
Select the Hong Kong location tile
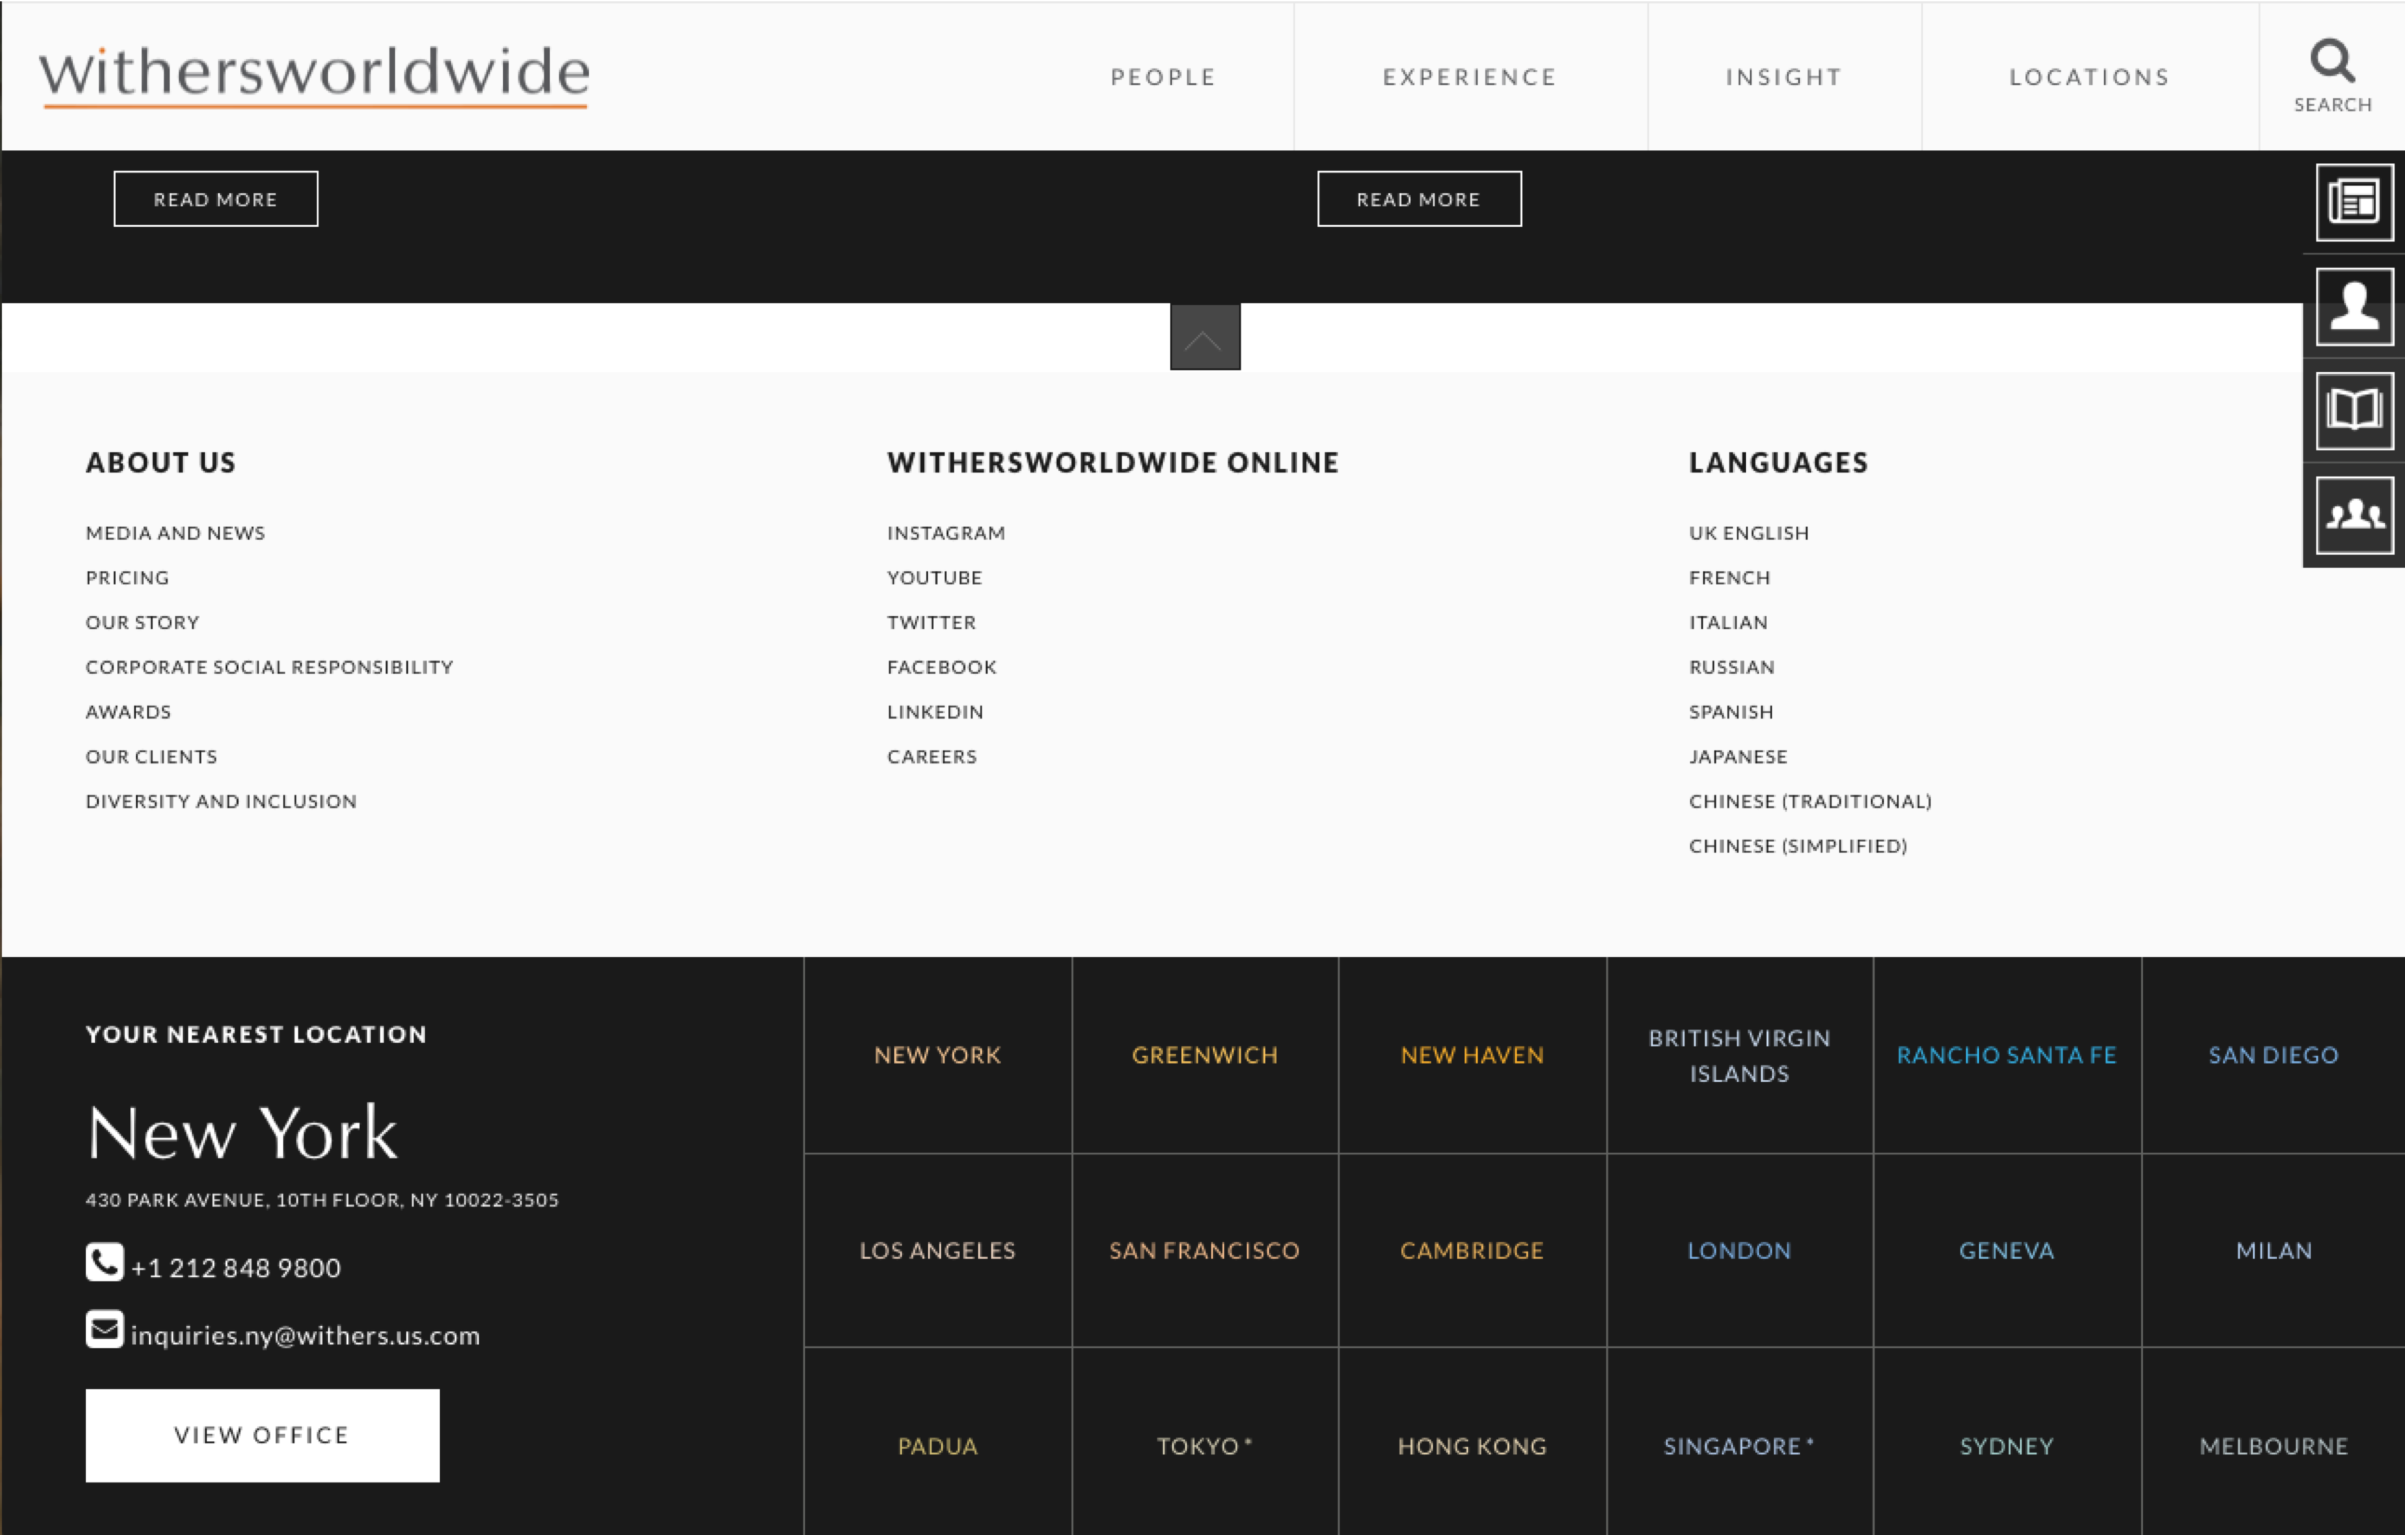pyautogui.click(x=1472, y=1442)
